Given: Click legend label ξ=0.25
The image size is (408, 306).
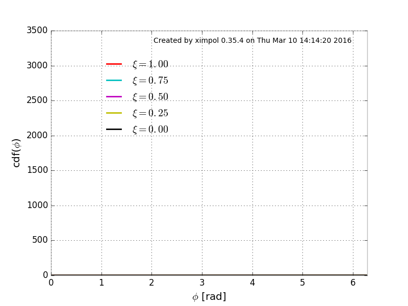Looking at the screenshot, I should click(150, 113).
